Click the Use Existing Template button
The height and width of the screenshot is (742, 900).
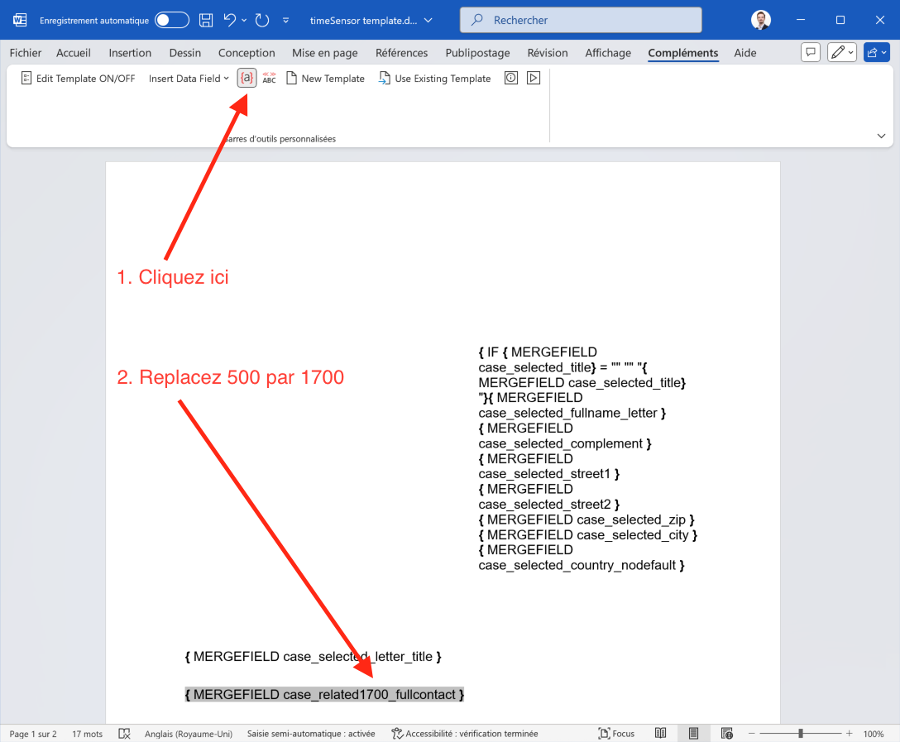coord(434,78)
